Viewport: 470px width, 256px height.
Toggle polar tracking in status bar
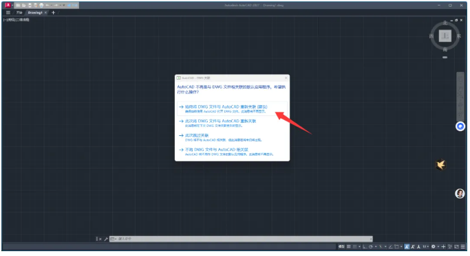tap(371, 246)
